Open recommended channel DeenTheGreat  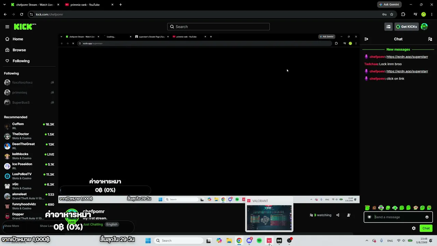(x=29, y=146)
